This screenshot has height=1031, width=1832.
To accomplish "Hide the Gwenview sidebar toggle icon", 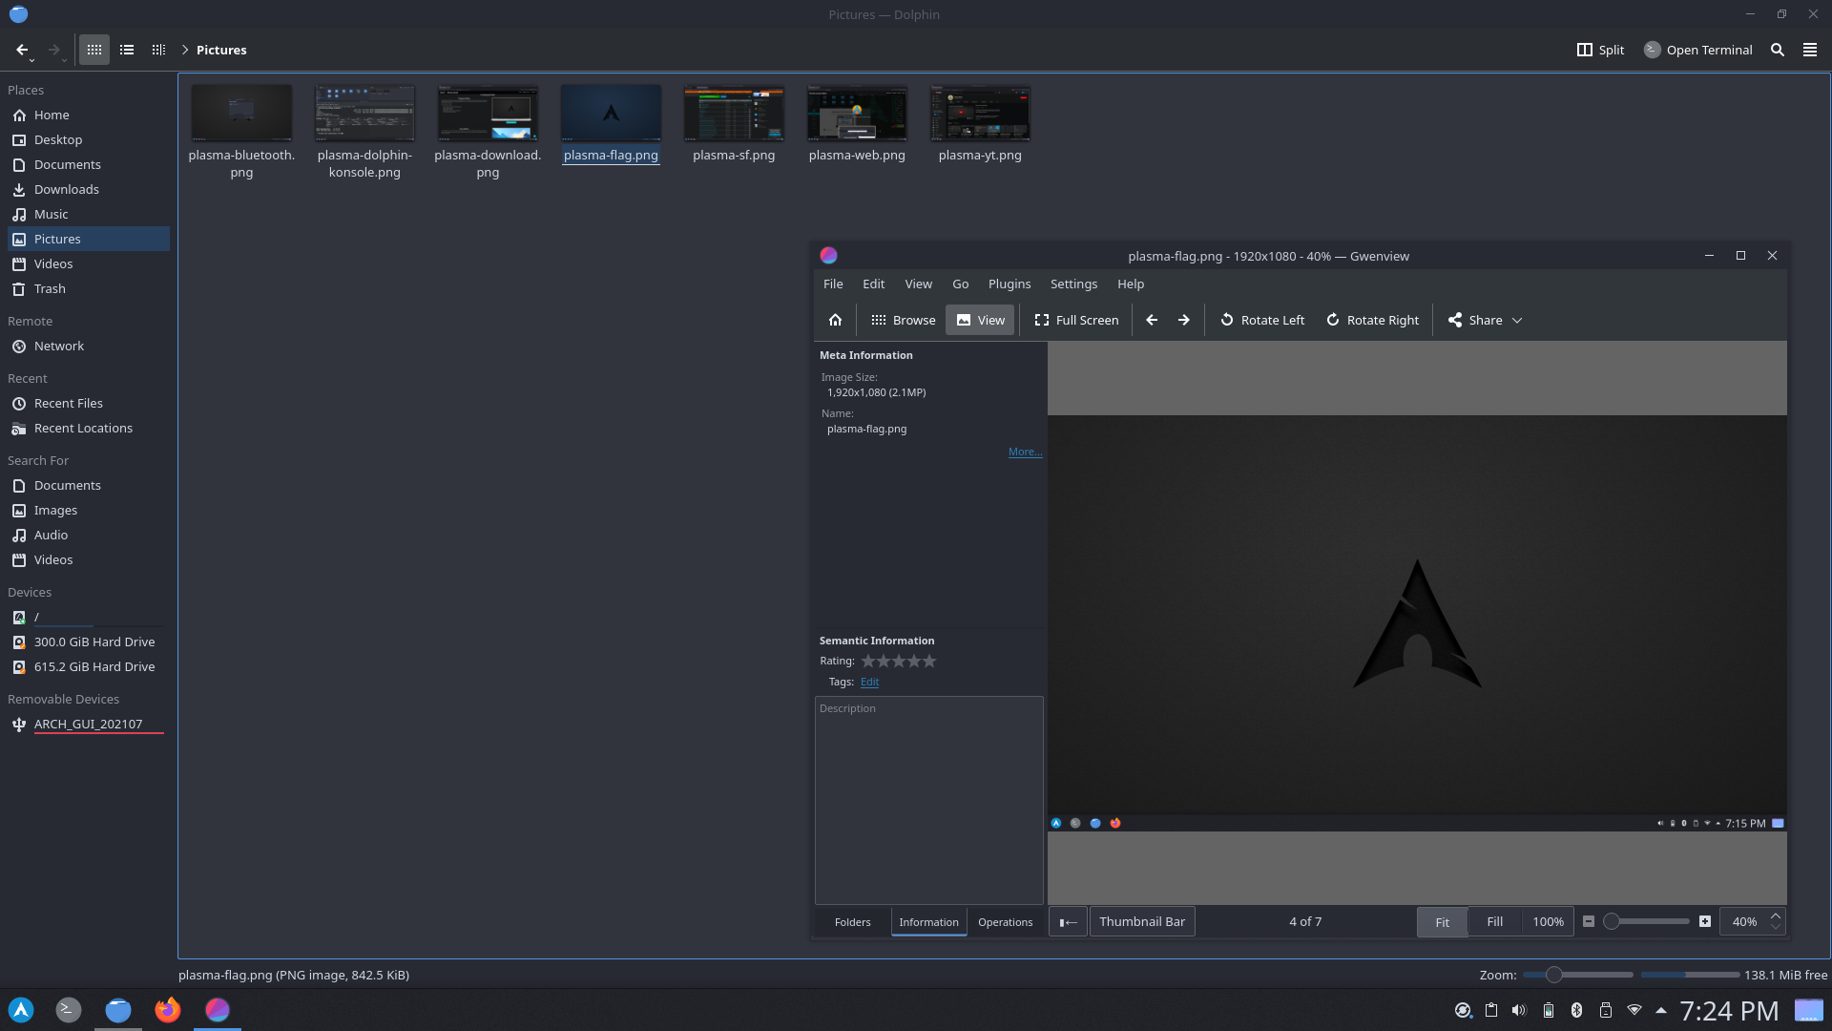I will [1068, 922].
